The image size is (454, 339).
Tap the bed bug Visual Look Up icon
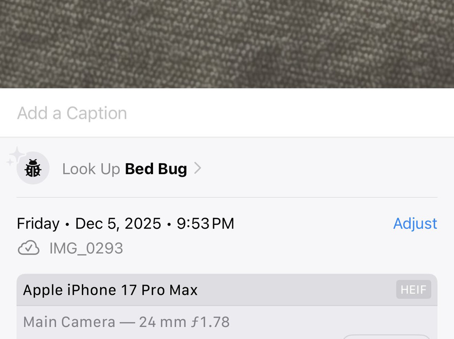coord(33,168)
